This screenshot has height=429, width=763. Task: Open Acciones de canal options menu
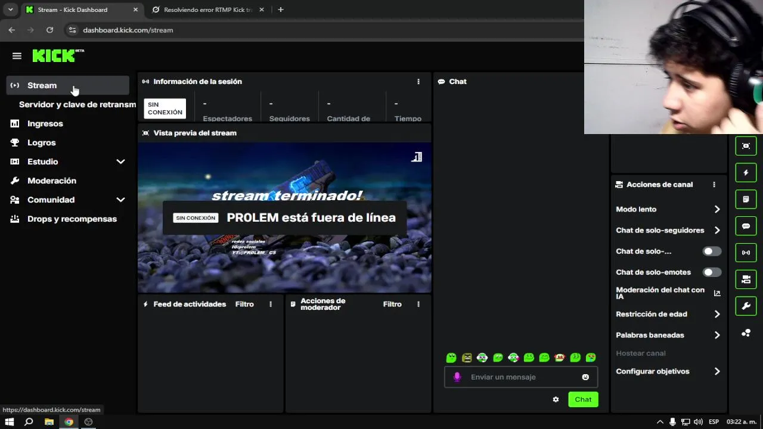pyautogui.click(x=714, y=185)
